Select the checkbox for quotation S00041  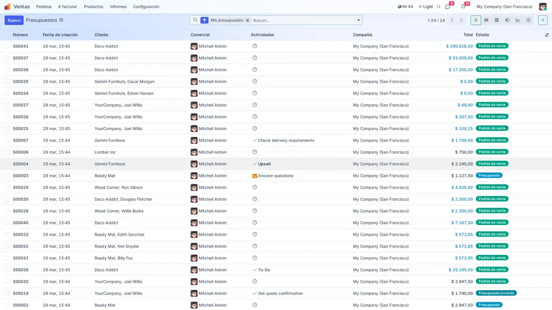[x=6, y=46]
